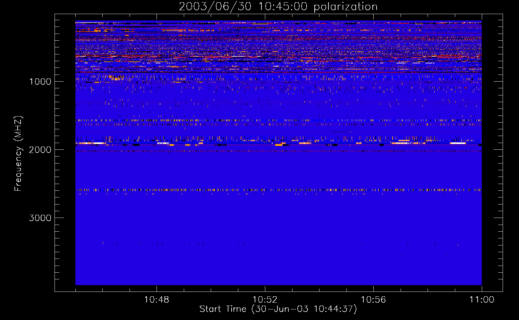This screenshot has height=320, width=519.
Task: Click the plot title '2003/06/30 10:45:00 polarization'
Action: click(x=278, y=7)
